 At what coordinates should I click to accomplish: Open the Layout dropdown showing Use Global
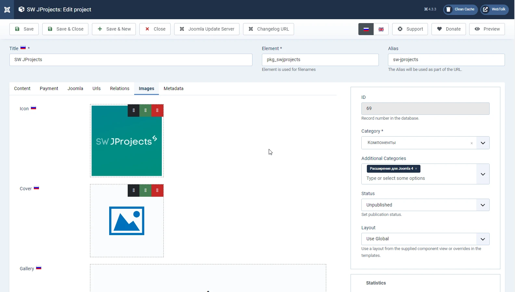tap(425, 239)
